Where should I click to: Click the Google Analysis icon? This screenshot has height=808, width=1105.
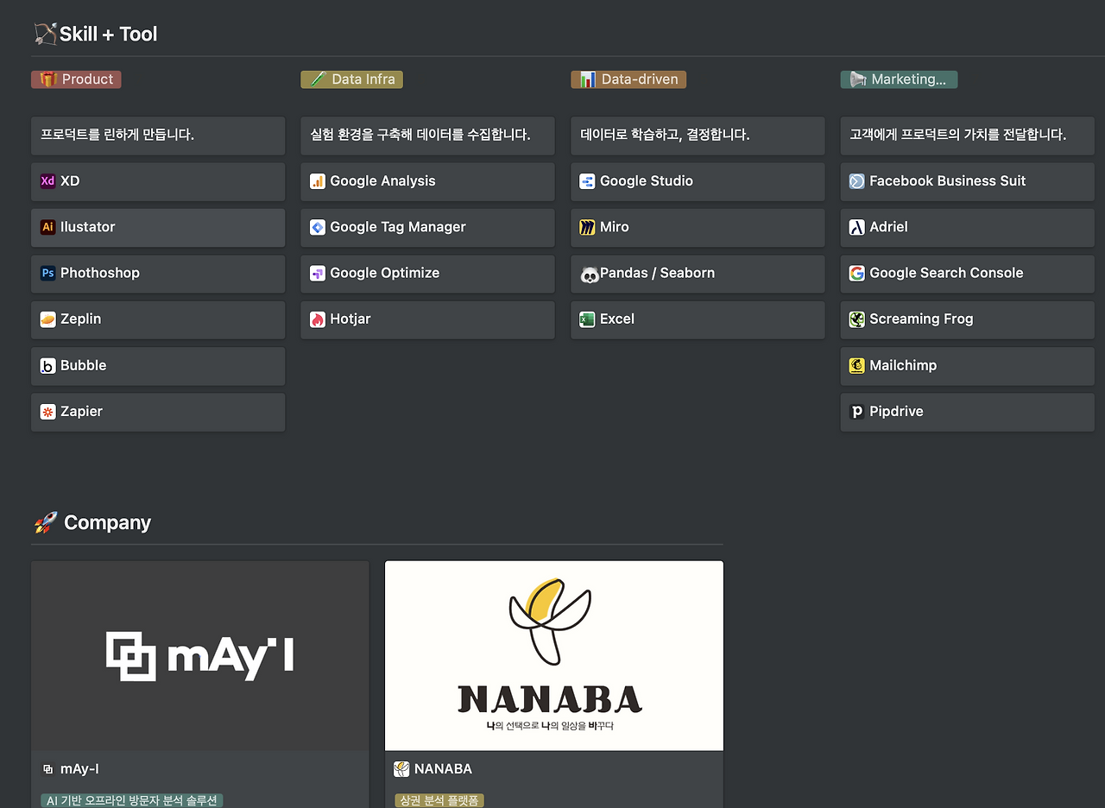coord(318,181)
